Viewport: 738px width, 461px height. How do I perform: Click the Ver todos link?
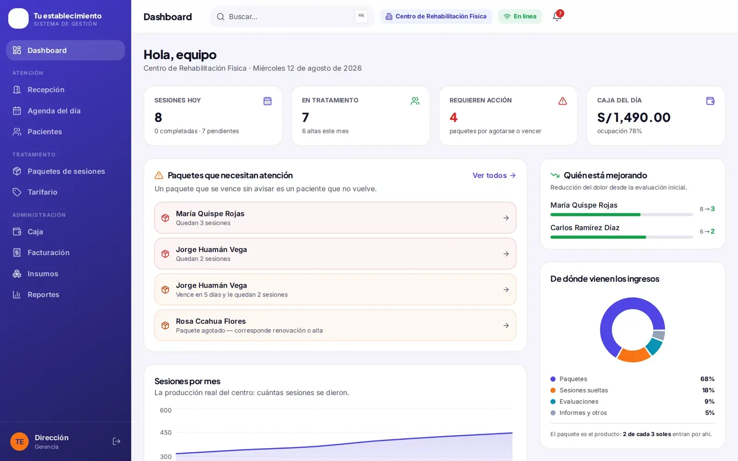click(x=494, y=176)
